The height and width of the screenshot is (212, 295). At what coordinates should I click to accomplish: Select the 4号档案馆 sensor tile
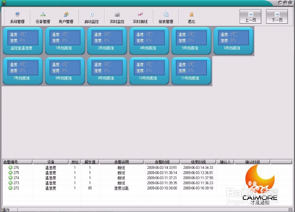(x=149, y=41)
